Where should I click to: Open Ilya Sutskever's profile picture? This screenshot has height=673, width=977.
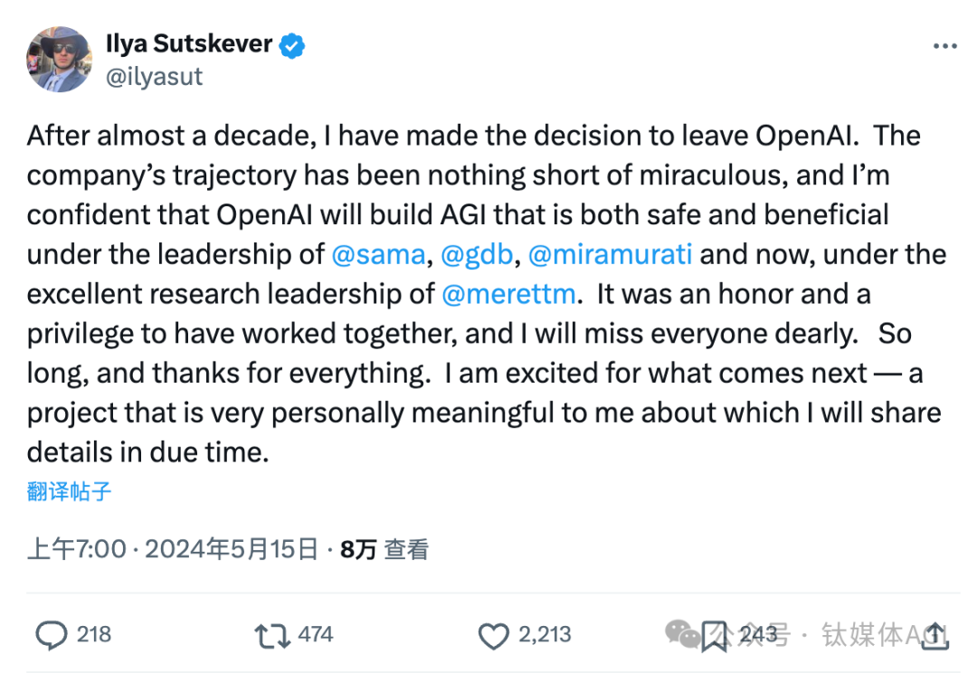click(x=59, y=59)
